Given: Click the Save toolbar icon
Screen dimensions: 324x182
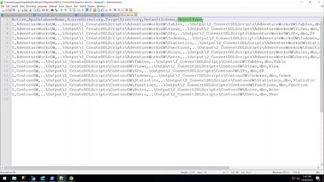Looking at the screenshot, I should 10,10.
